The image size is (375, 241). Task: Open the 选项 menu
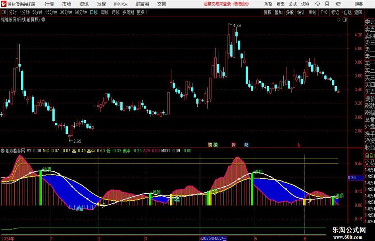tap(305, 4)
